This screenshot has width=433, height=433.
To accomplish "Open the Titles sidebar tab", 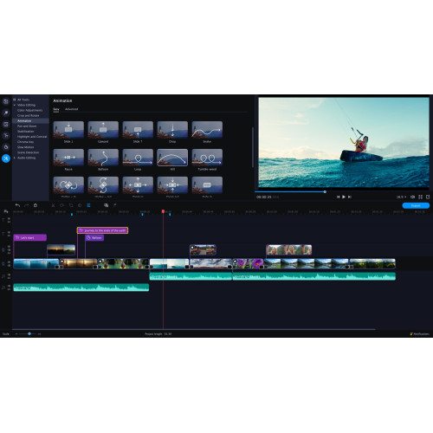I will click(x=6, y=135).
